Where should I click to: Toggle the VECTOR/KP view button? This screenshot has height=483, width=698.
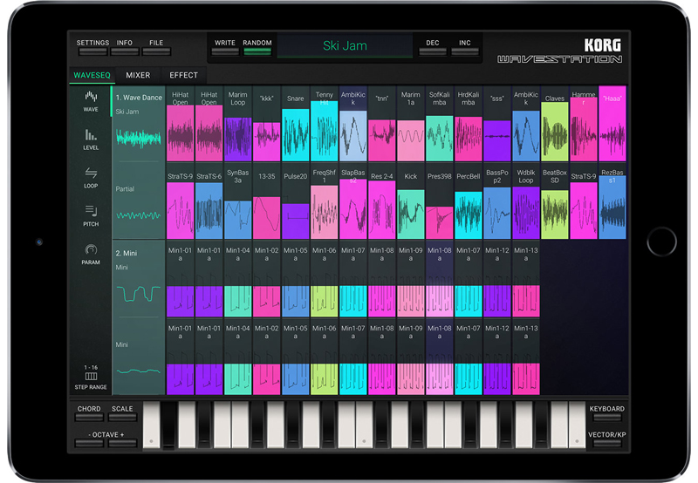607,439
